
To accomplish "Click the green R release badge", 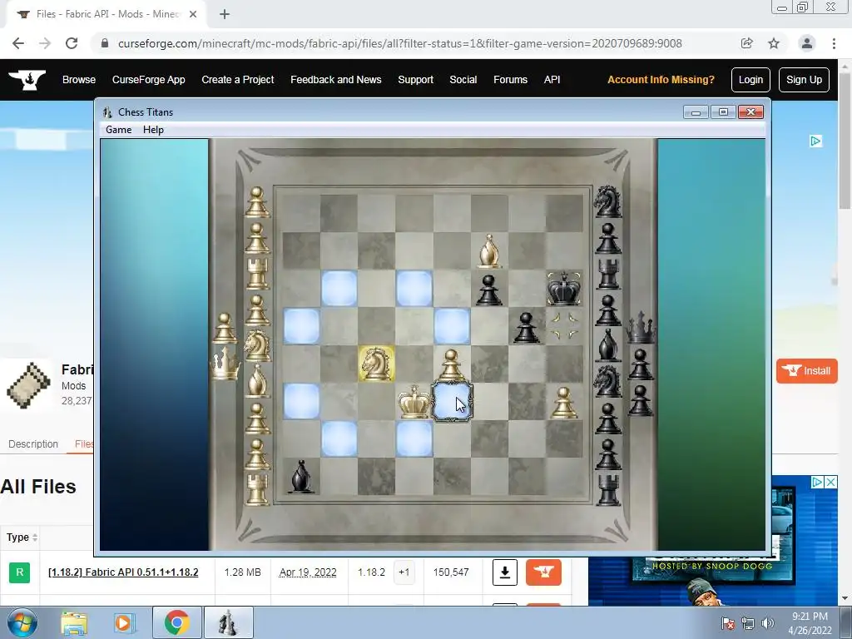I will coord(20,572).
